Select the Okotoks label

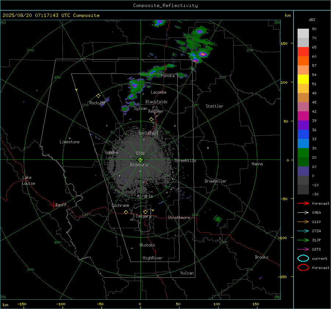point(147,245)
